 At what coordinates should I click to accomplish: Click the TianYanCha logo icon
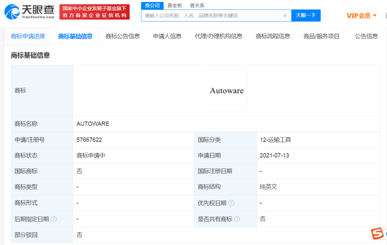coord(12,12)
